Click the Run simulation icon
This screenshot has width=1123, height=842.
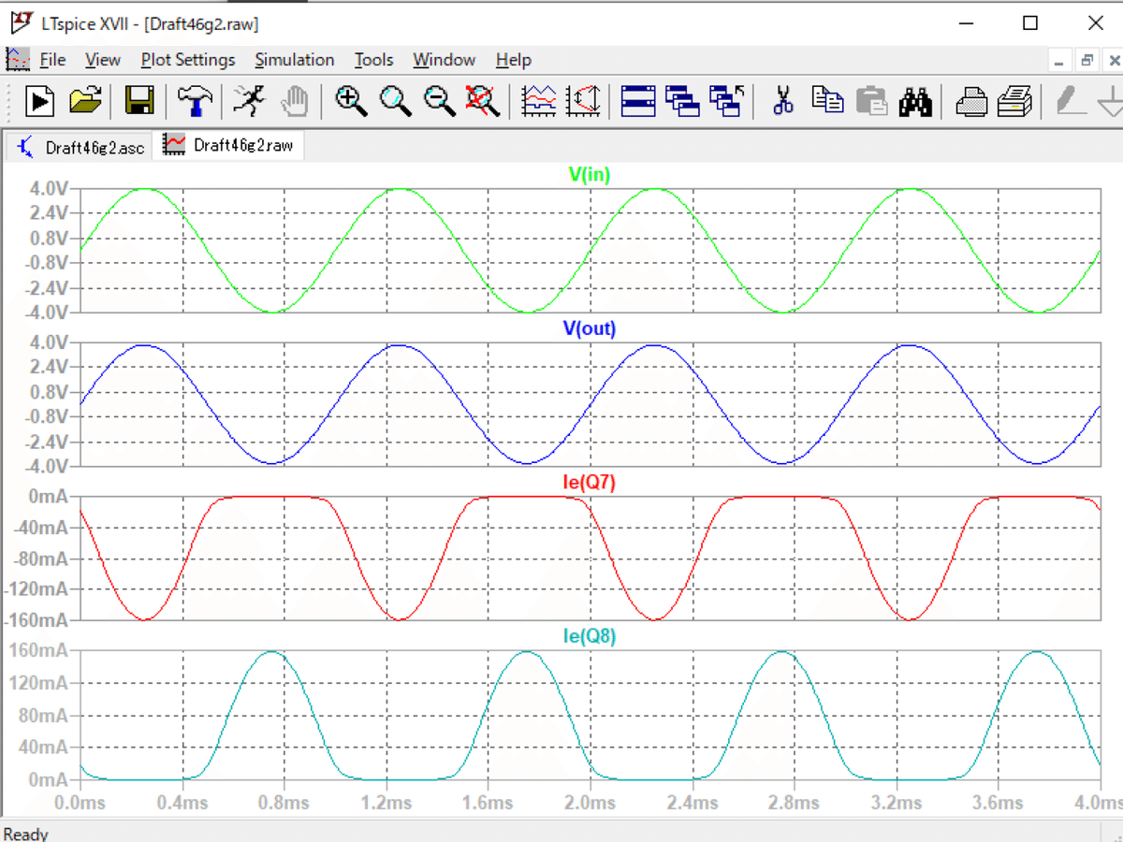pyautogui.click(x=40, y=100)
